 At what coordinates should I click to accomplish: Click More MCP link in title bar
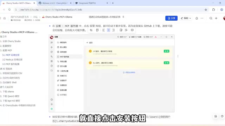(x=148, y=37)
